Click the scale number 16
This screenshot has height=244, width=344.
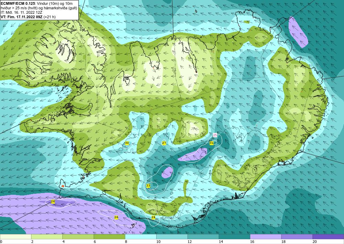click(x=252, y=242)
